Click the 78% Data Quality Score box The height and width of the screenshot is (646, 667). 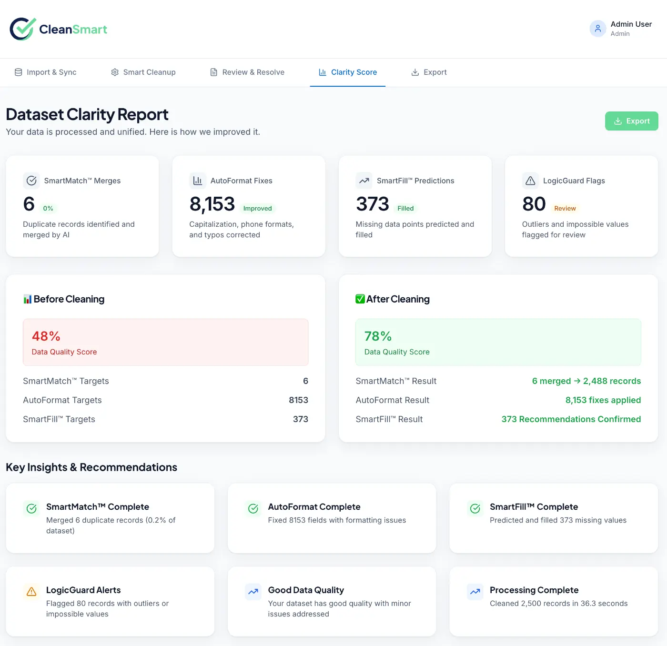coord(498,343)
